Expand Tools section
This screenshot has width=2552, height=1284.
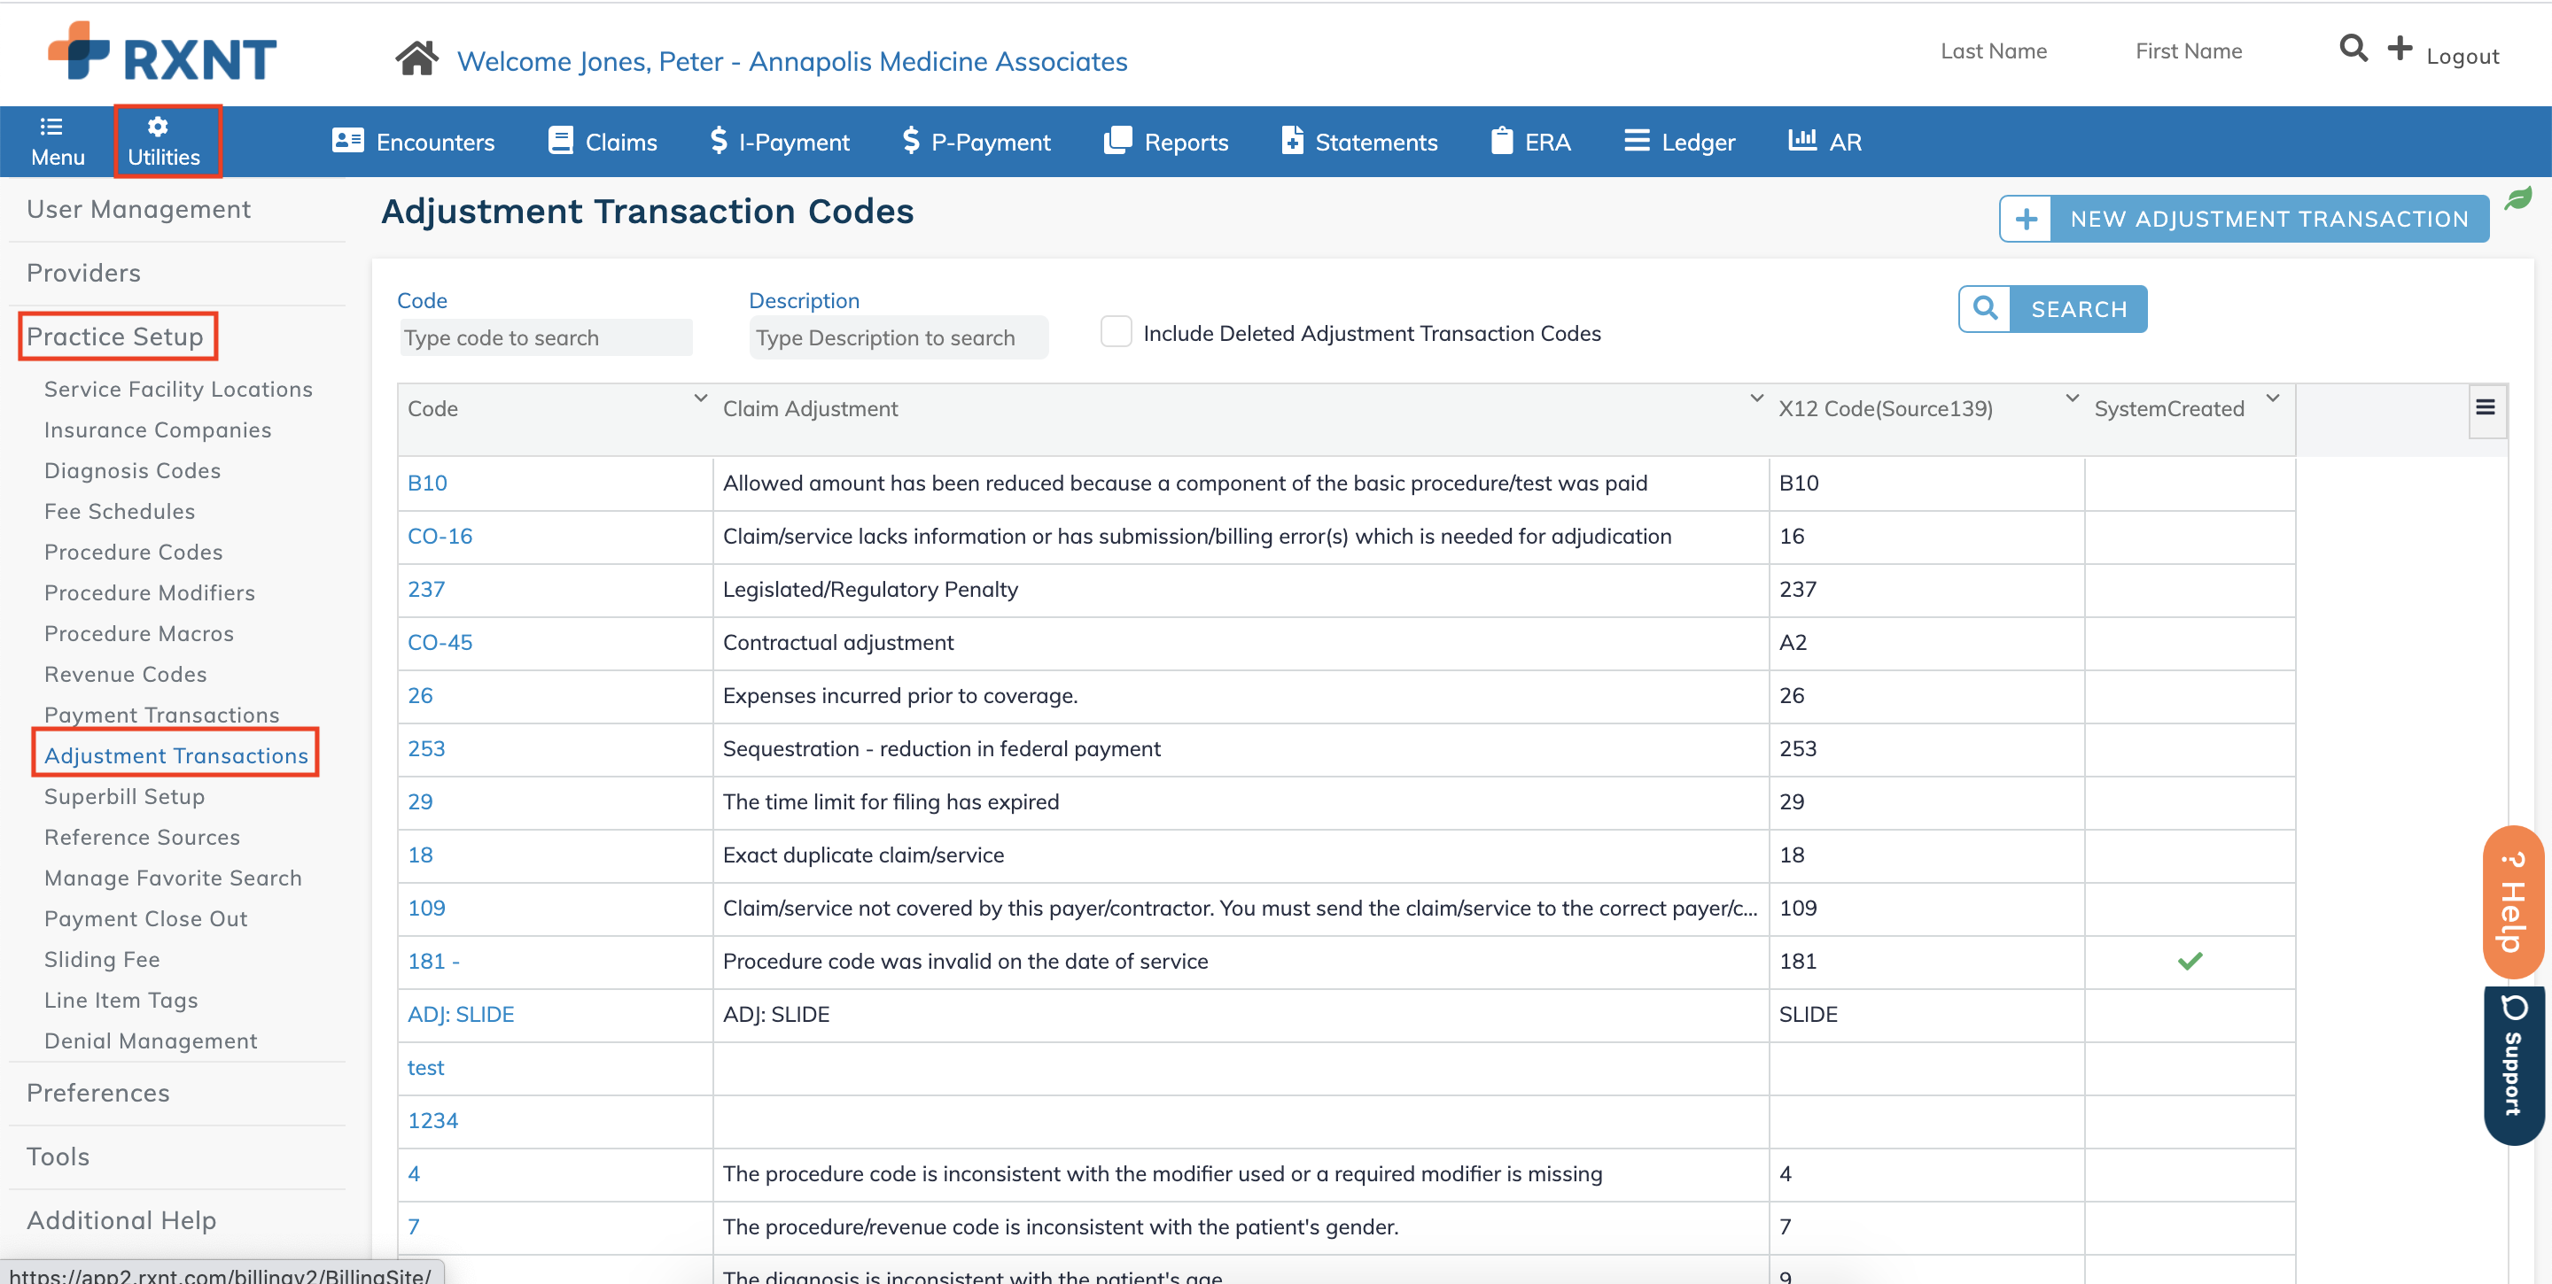click(58, 1156)
